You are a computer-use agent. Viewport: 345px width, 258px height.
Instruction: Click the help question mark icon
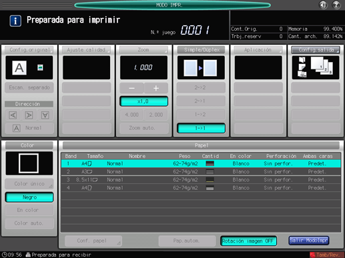336,5
